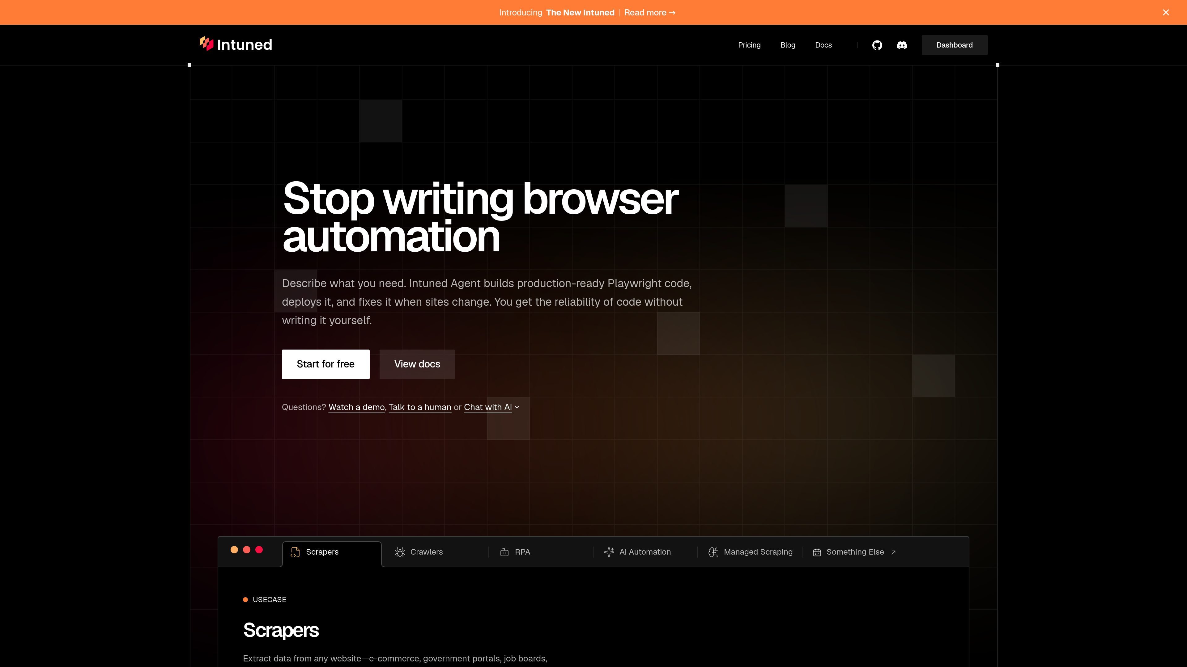Open the GitHub icon link
Viewport: 1187px width, 667px height.
pyautogui.click(x=877, y=45)
